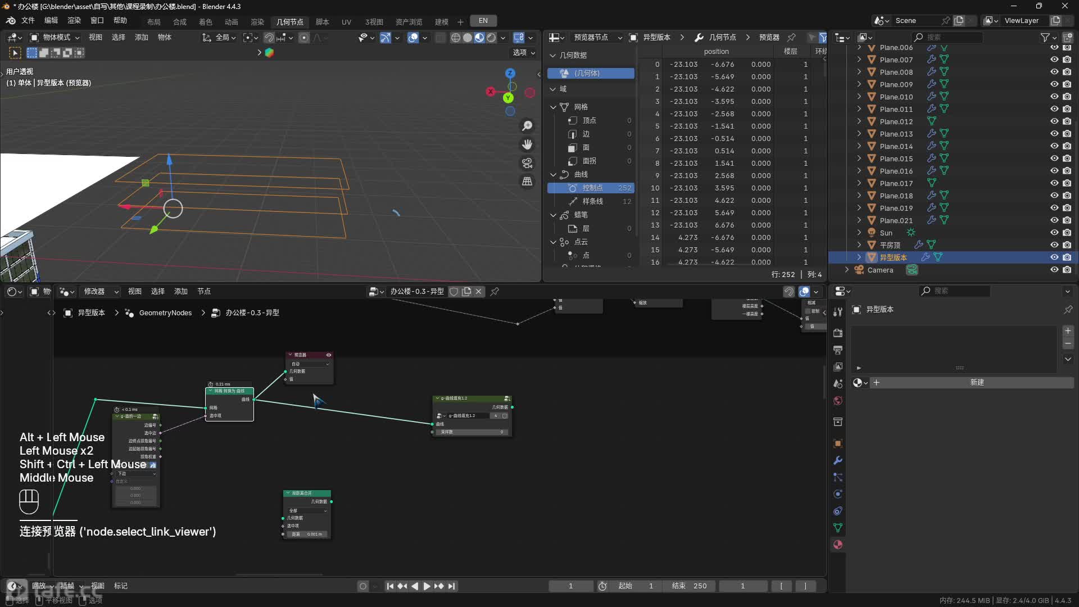Pin the material properties panel
This screenshot has width=1079, height=607.
tap(1068, 310)
